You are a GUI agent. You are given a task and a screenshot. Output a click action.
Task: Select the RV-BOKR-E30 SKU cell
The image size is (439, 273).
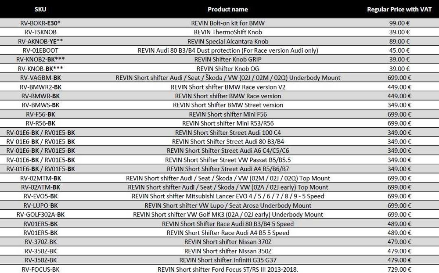click(40, 23)
